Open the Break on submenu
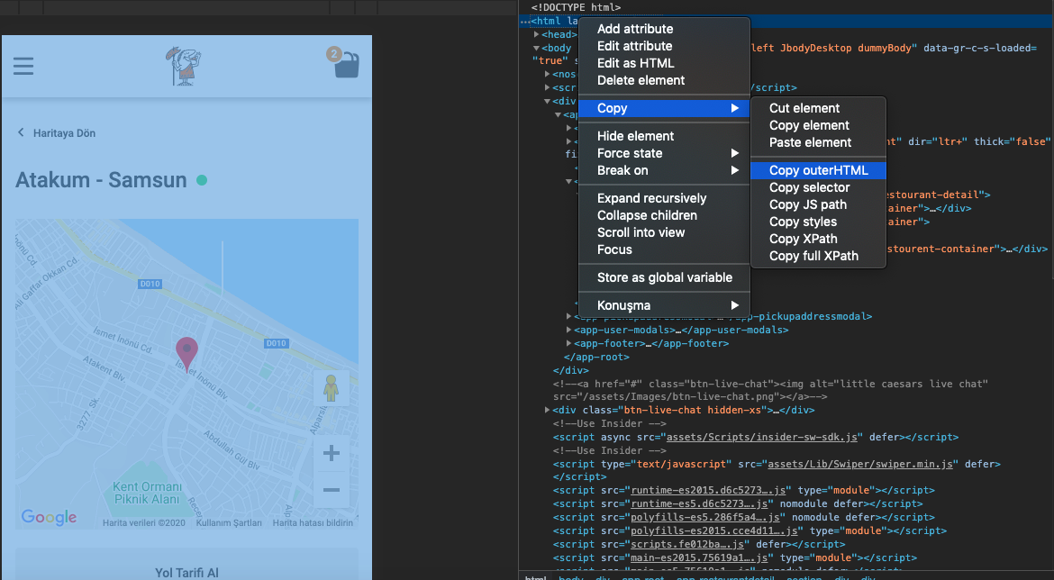The height and width of the screenshot is (580, 1054). tap(664, 170)
